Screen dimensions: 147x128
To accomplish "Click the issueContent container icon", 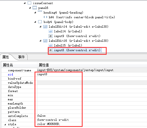I will click(x=30, y=3).
